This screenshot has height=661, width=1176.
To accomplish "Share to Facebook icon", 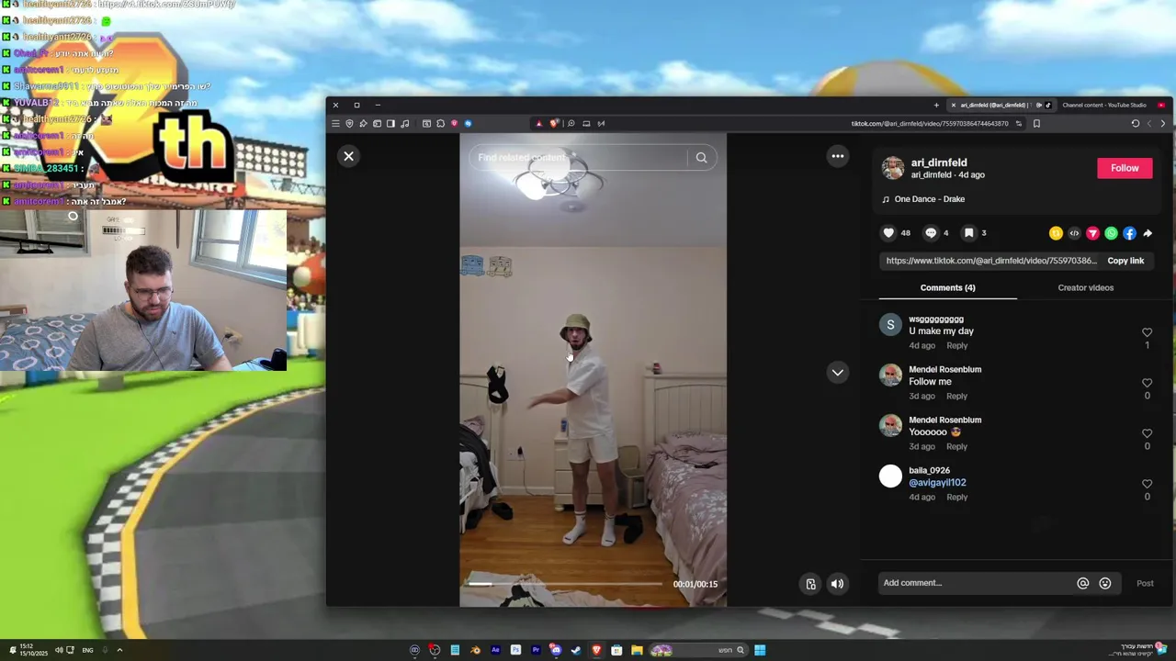I will tap(1129, 233).
